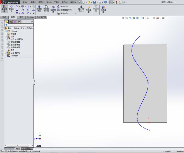Open dropdown arrow under Trim Entities
The image size is (184, 153).
click(39, 14)
